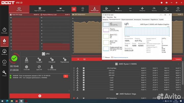The image size is (184, 103).
Task: Open the 12 потоков threads setting
Action: [52, 68]
